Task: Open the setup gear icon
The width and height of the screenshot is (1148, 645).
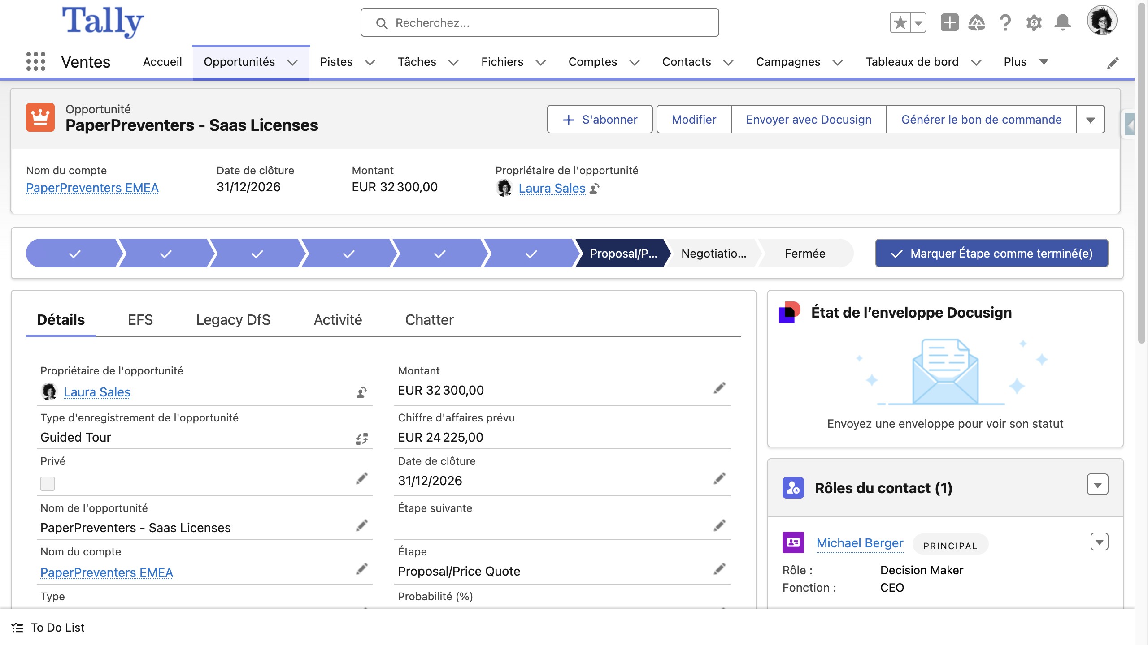Action: 1034,22
